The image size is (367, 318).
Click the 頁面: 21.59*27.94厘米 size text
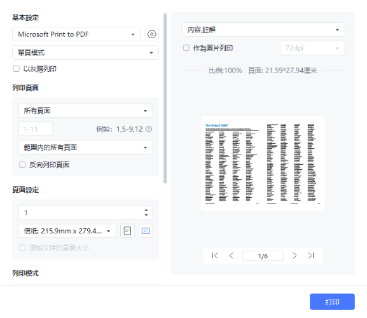tap(282, 71)
